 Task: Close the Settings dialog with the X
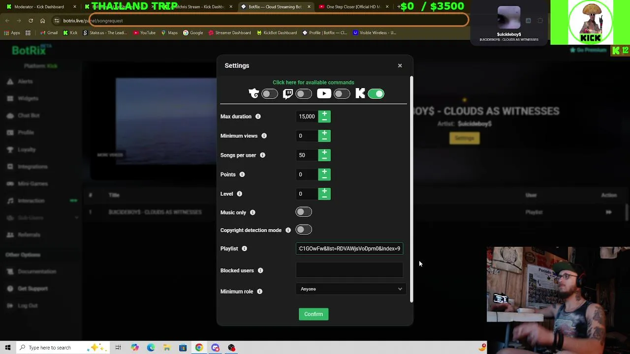tap(400, 65)
